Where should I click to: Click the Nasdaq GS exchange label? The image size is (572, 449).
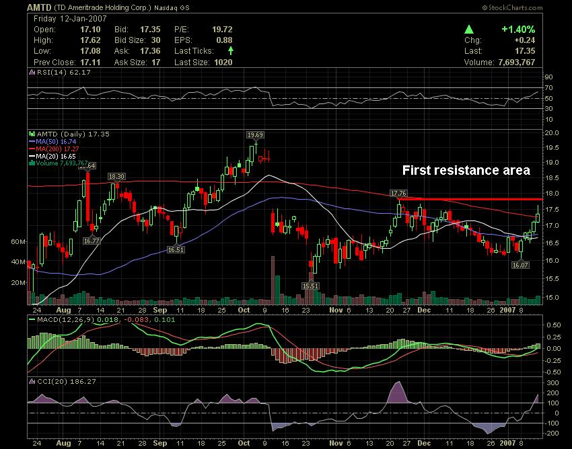(x=172, y=7)
